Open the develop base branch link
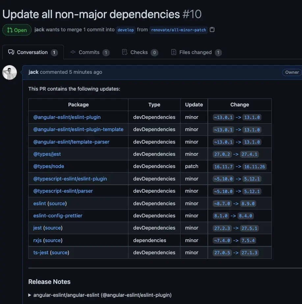The height and width of the screenshot is (304, 302). click(x=125, y=30)
